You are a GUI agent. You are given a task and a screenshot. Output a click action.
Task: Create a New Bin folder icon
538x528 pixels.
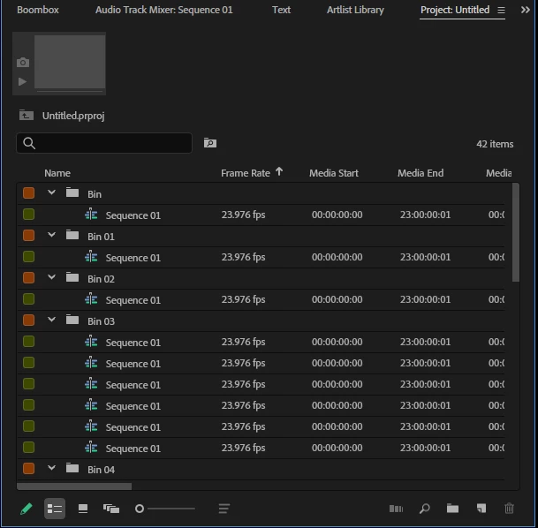point(452,509)
